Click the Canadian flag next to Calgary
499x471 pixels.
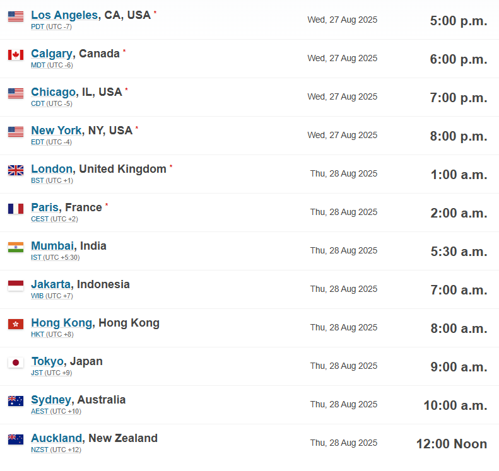tap(16, 55)
